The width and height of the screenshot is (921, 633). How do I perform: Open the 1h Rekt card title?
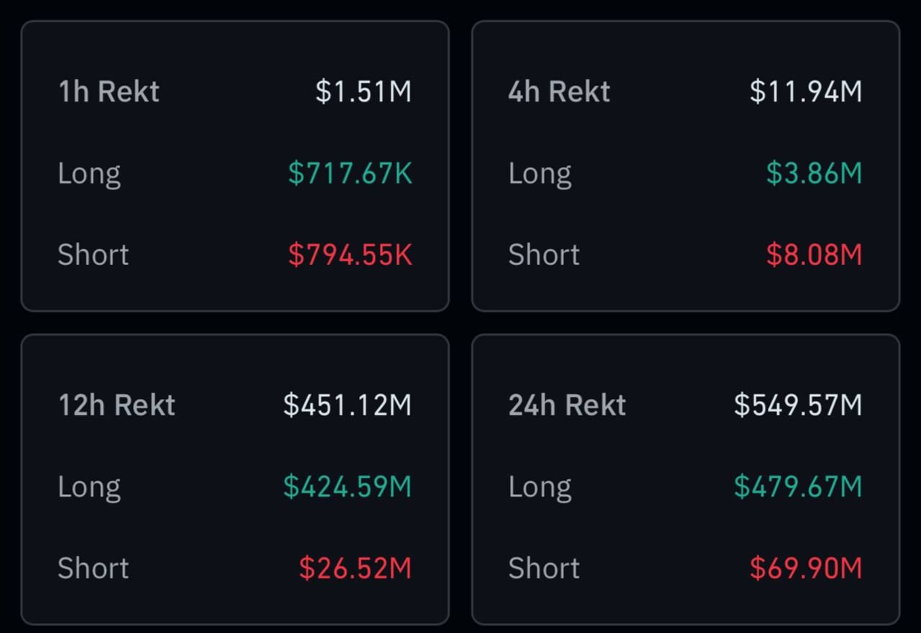coord(109,91)
